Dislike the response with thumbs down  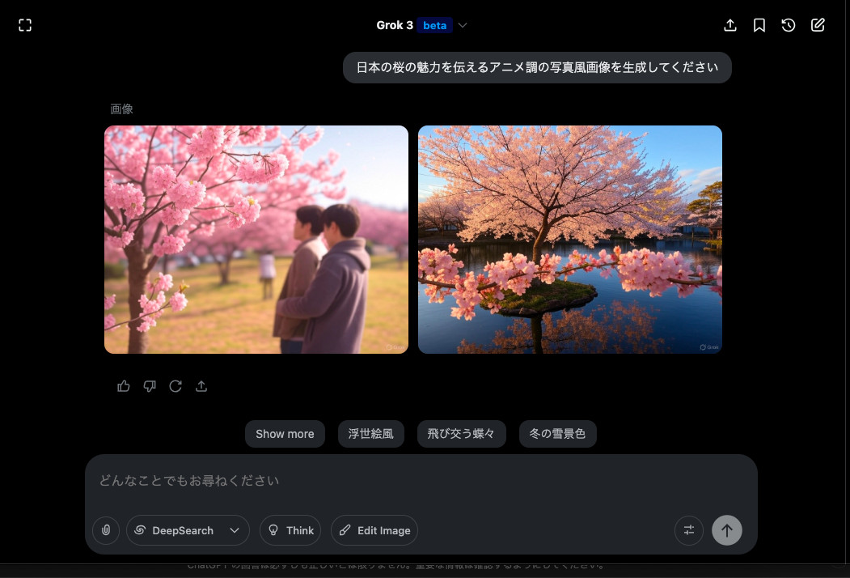pos(150,386)
